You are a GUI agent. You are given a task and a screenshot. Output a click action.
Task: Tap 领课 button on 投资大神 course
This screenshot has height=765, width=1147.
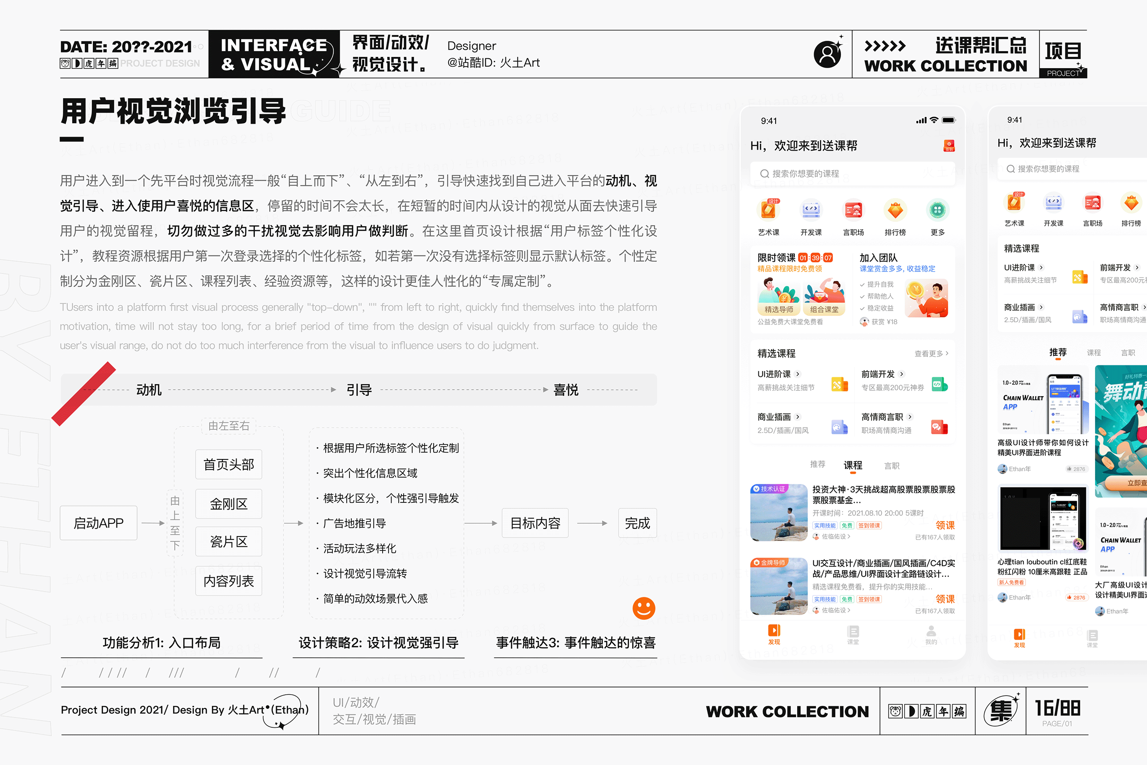point(945,525)
